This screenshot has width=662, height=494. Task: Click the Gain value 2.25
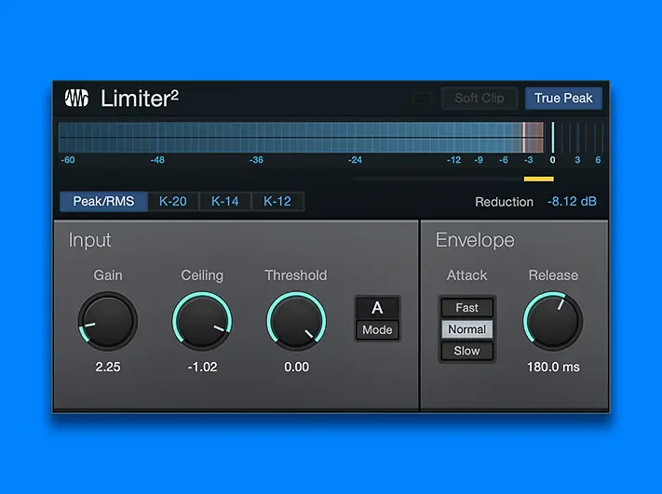click(x=108, y=367)
